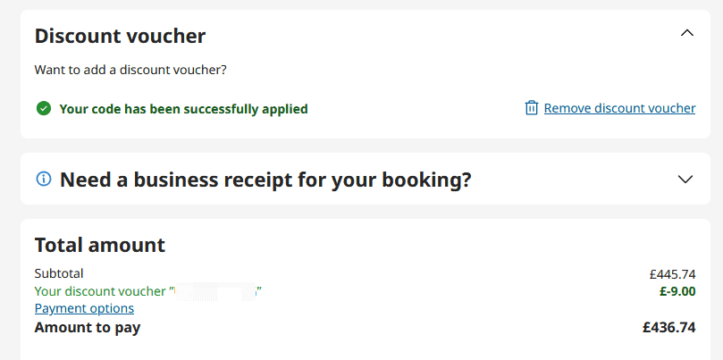Click the Remove discount voucher link

pos(619,108)
